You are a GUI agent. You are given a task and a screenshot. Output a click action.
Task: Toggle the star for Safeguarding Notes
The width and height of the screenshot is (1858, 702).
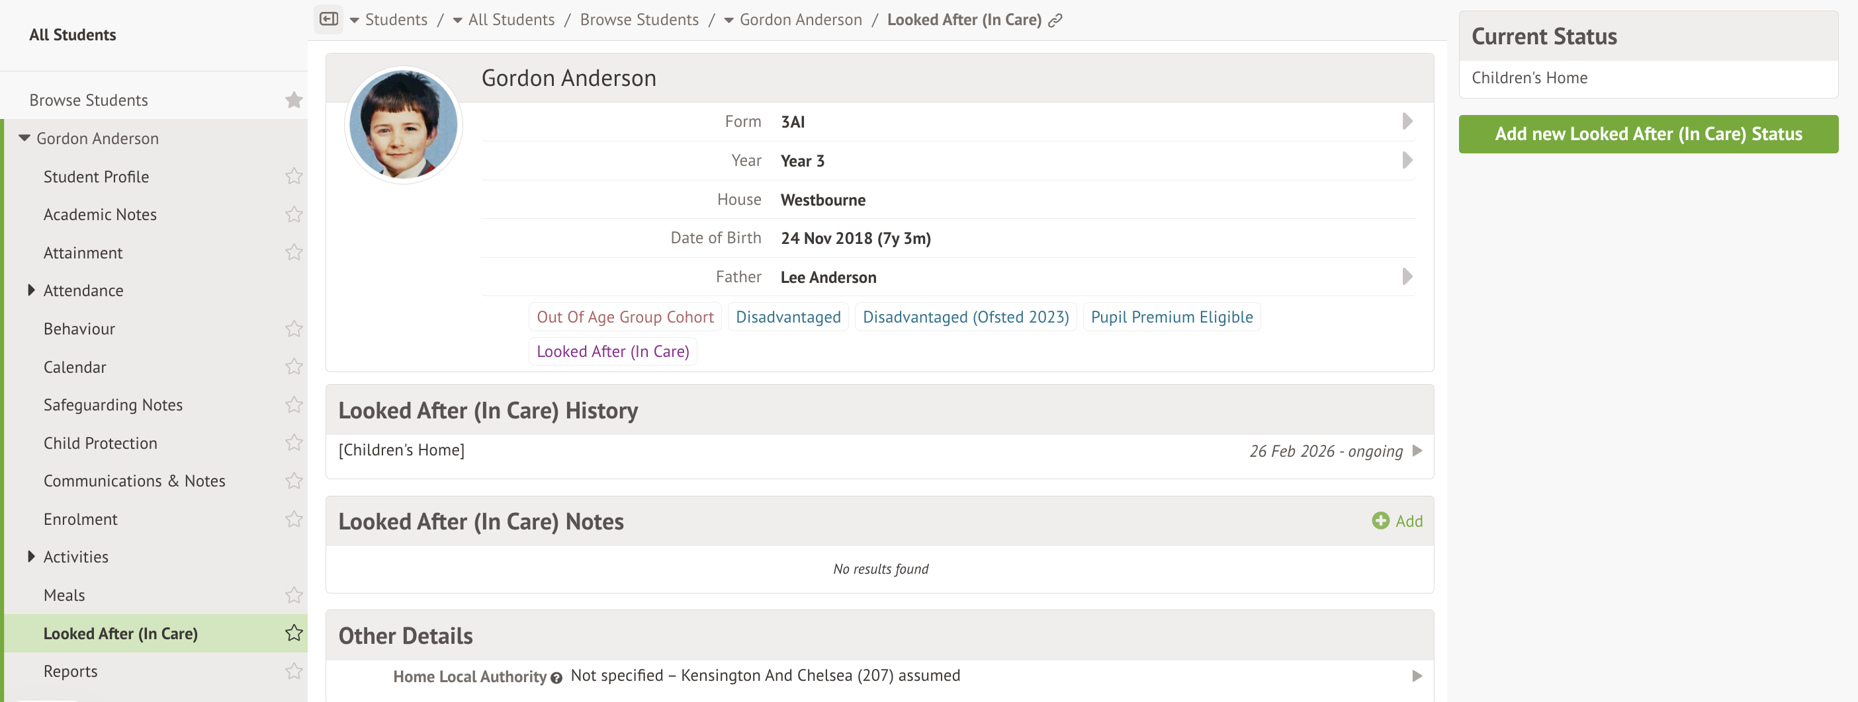click(x=294, y=405)
